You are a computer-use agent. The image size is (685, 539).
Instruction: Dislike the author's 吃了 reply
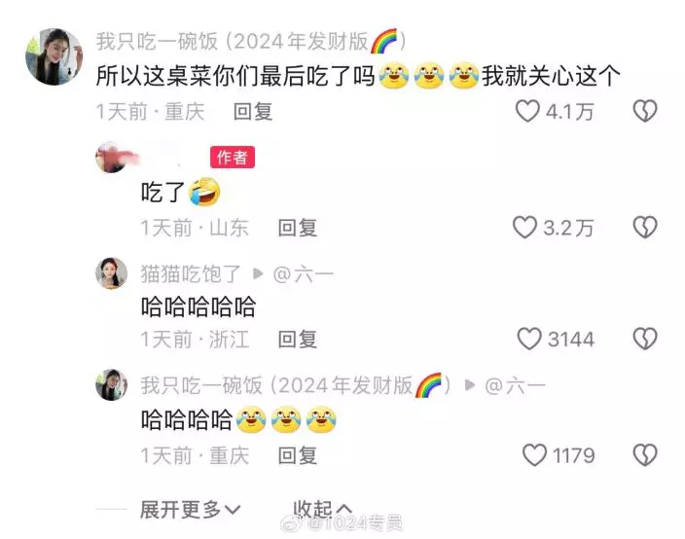click(645, 227)
